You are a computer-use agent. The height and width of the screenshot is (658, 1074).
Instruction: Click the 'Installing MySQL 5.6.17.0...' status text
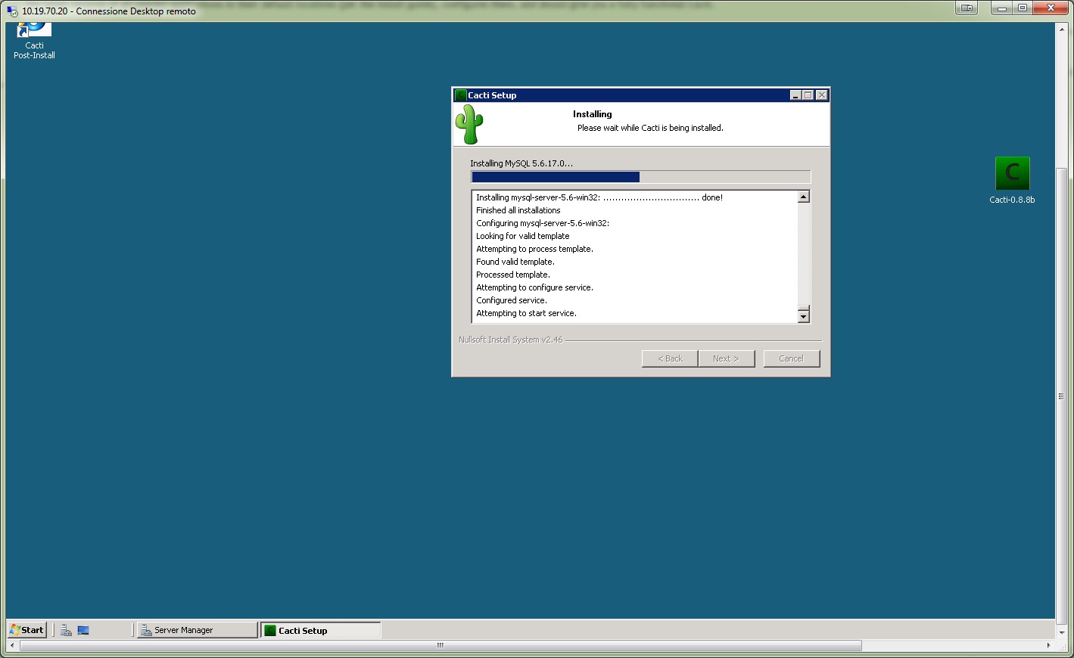(521, 163)
